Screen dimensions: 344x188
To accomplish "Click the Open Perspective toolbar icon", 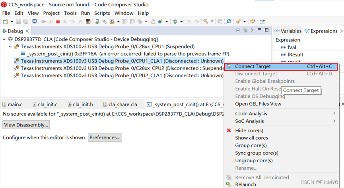I will coord(262,21).
